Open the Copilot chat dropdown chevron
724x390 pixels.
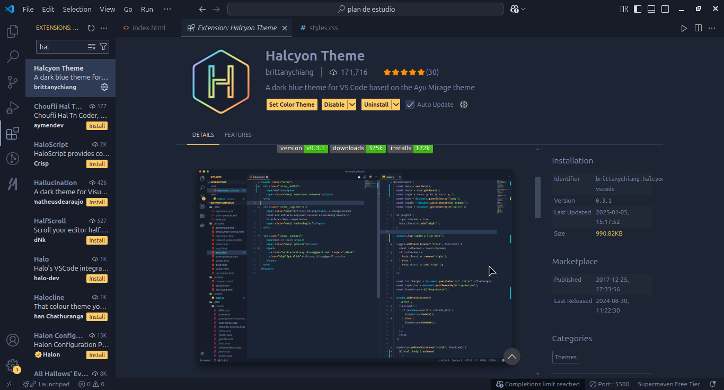(x=523, y=9)
